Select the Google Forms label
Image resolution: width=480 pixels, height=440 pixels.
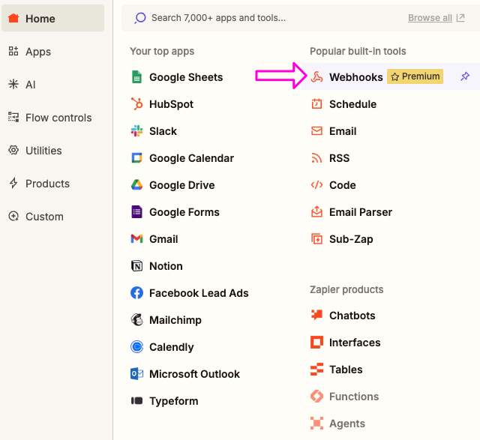click(x=184, y=212)
